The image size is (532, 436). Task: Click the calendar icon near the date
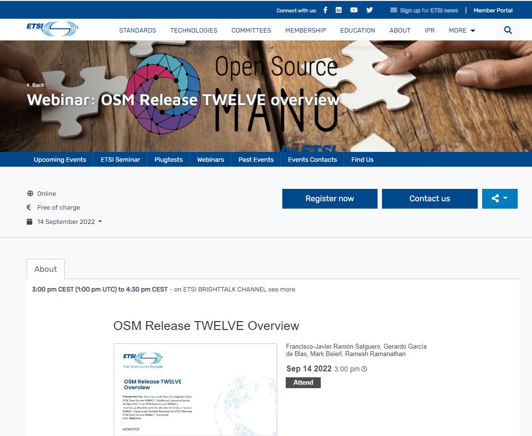(x=30, y=221)
